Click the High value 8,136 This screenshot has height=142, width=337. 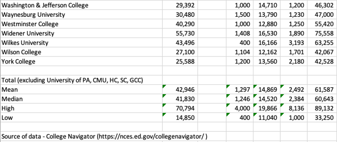click(x=294, y=108)
